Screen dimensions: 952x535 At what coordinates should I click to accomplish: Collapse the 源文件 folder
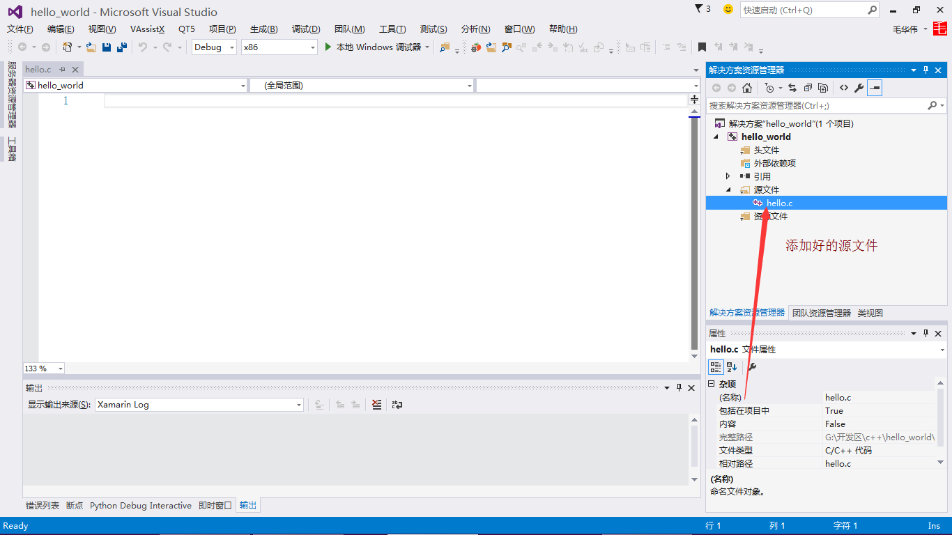728,189
